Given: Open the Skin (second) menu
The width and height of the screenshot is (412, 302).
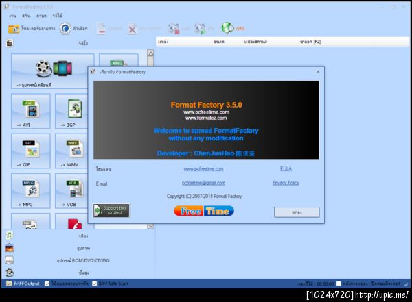Looking at the screenshot, I should click(x=26, y=16).
